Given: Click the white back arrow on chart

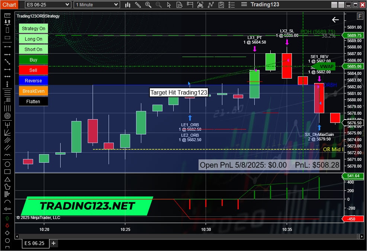Looking at the screenshot, I should coord(335,20).
